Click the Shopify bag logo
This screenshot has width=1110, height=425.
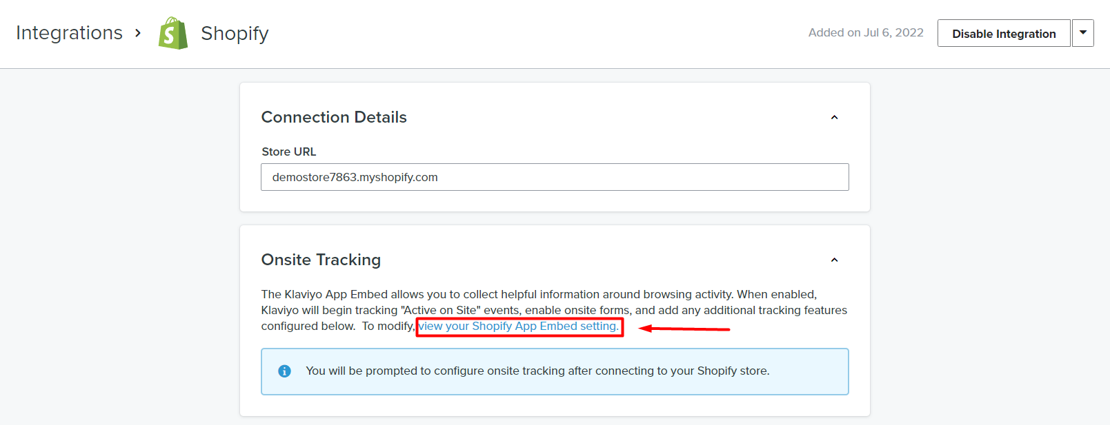[x=173, y=33]
